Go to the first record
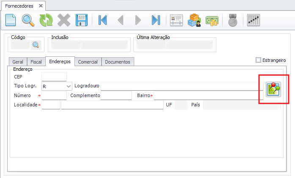Image resolution: width=295 pixels, height=178 pixels. click(102, 20)
